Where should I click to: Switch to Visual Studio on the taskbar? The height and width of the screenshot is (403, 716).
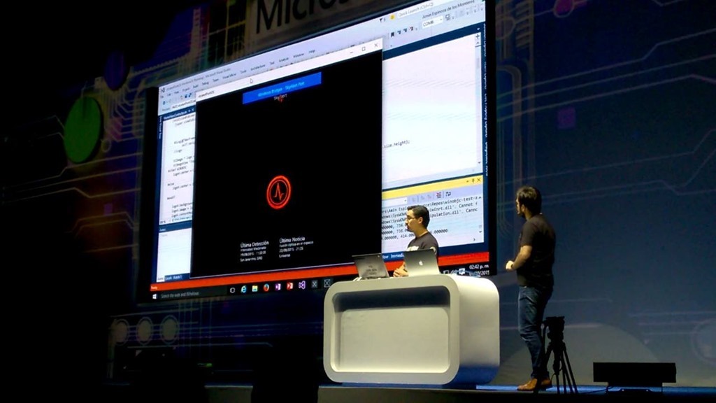point(302,285)
